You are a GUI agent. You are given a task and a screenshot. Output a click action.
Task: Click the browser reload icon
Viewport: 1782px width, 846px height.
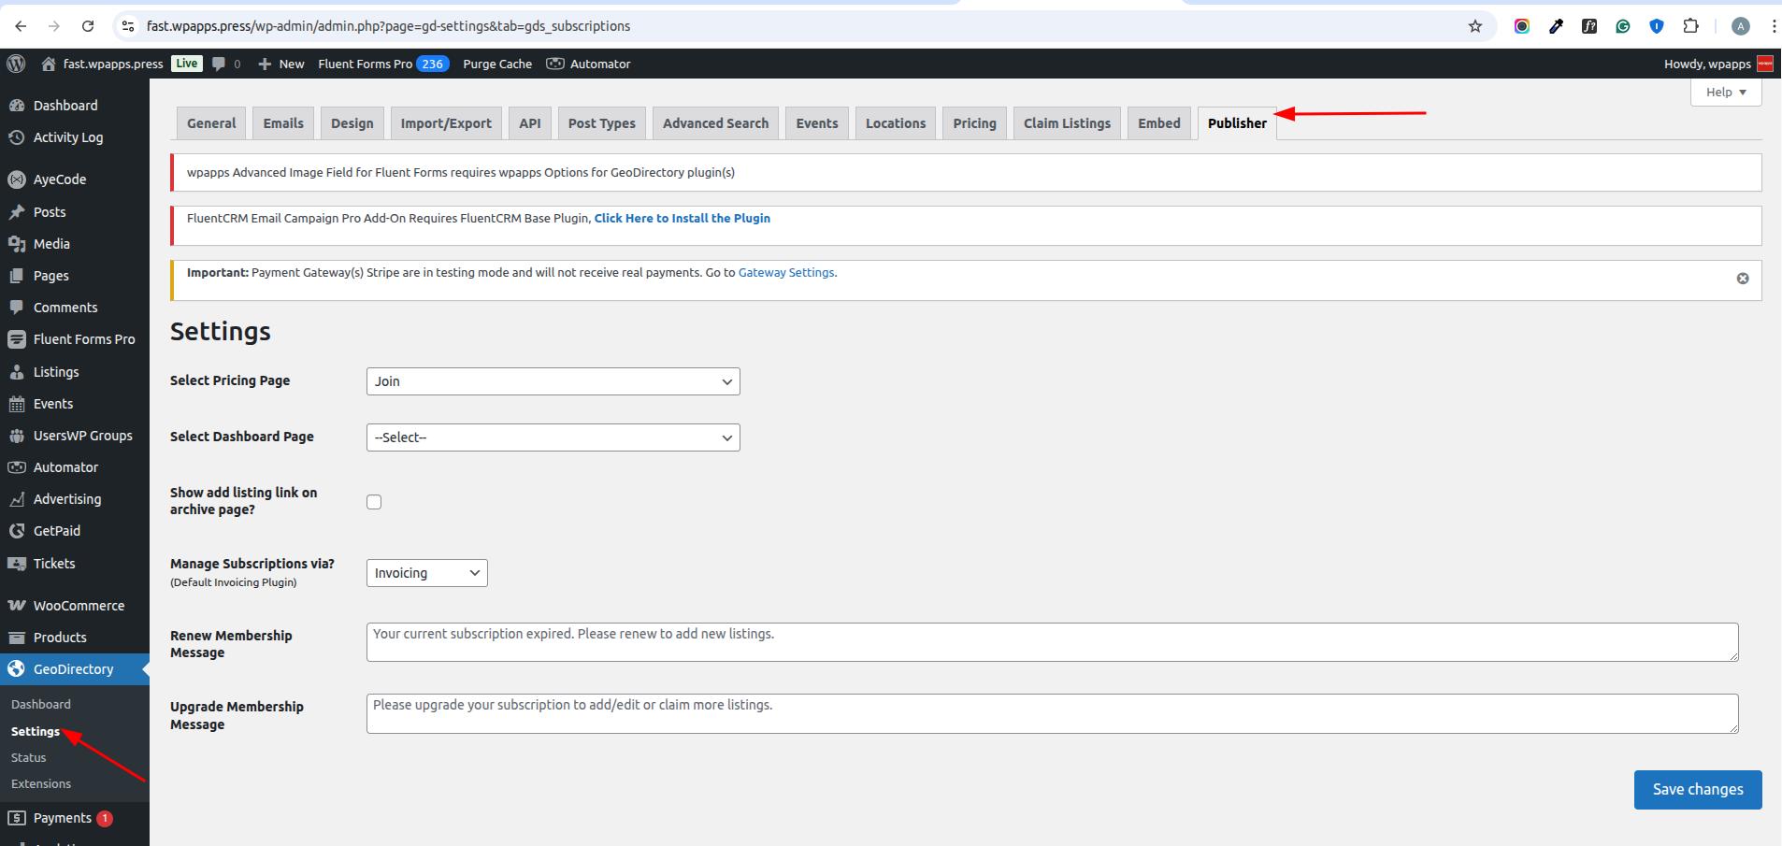point(88,26)
